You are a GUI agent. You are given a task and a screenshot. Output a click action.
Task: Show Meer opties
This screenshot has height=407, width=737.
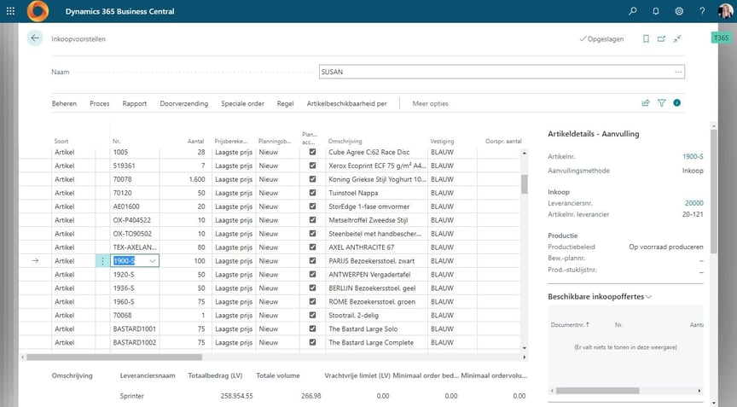tap(430, 103)
